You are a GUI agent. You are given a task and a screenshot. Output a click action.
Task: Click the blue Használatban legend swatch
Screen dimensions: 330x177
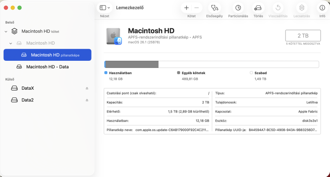[x=106, y=73]
